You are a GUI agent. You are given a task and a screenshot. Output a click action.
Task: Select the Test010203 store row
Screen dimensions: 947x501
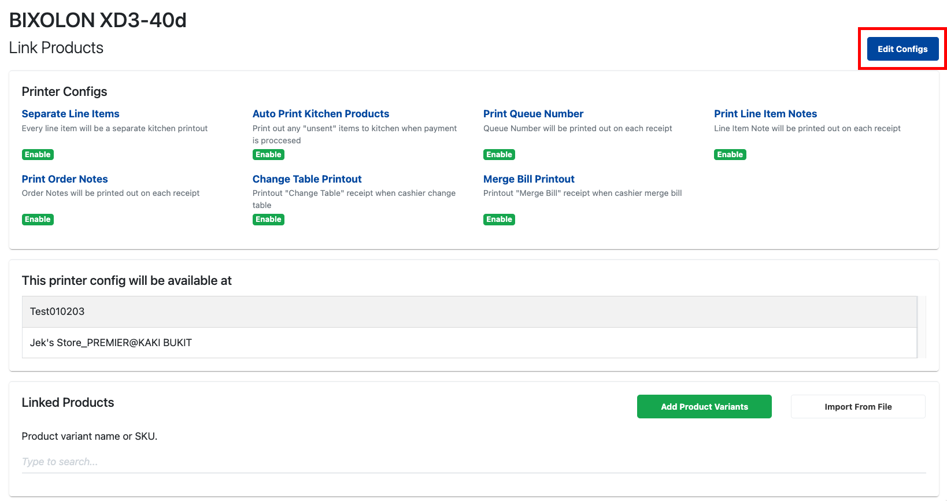pos(468,311)
